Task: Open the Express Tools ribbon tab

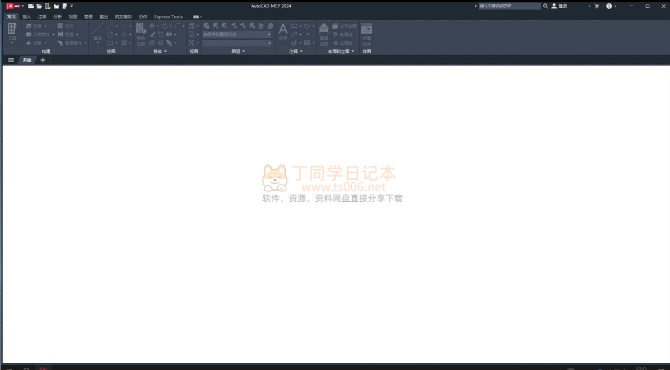Action: click(168, 17)
